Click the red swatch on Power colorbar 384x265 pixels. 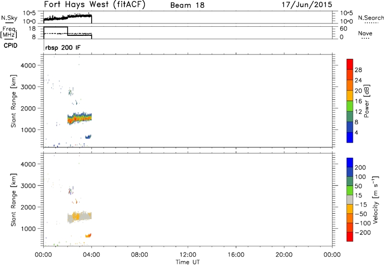point(350,65)
